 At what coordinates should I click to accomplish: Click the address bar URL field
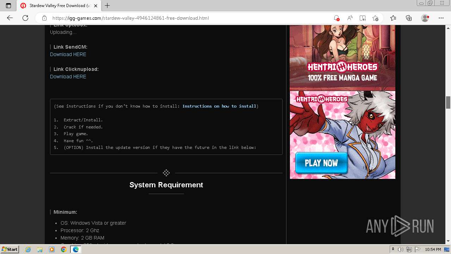coord(190,18)
